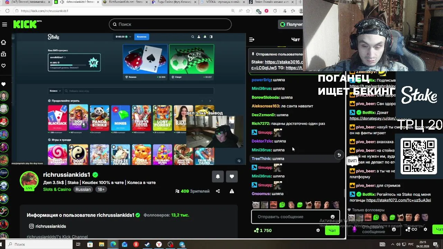Report stream using warning triangle icon
This screenshot has height=249, width=443.
pos(232,191)
